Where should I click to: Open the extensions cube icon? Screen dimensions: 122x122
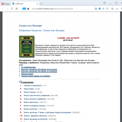112,9
